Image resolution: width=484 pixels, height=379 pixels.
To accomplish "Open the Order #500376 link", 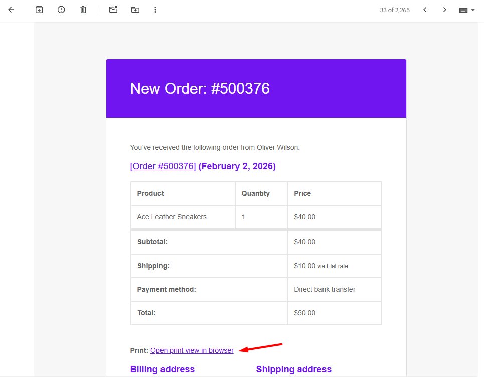I will [163, 166].
